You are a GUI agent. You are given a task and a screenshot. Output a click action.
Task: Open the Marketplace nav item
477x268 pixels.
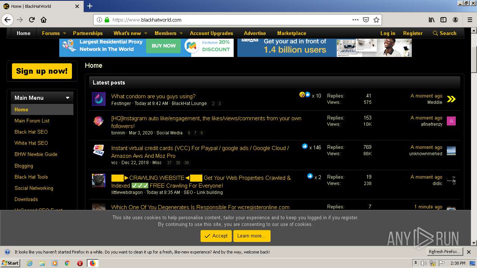(x=291, y=33)
